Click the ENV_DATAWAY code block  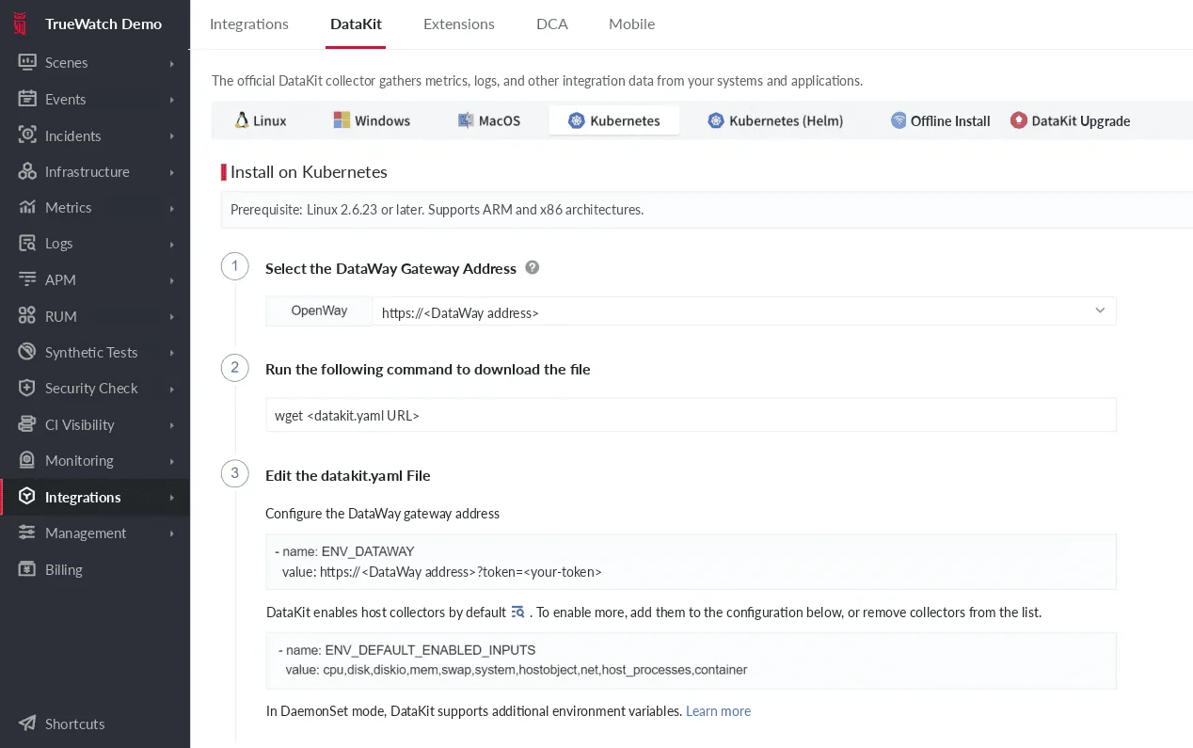[691, 562]
